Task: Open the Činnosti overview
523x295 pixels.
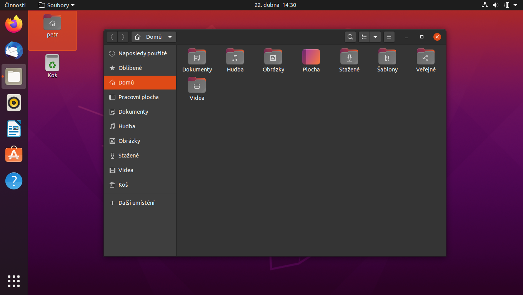Action: tap(15, 5)
